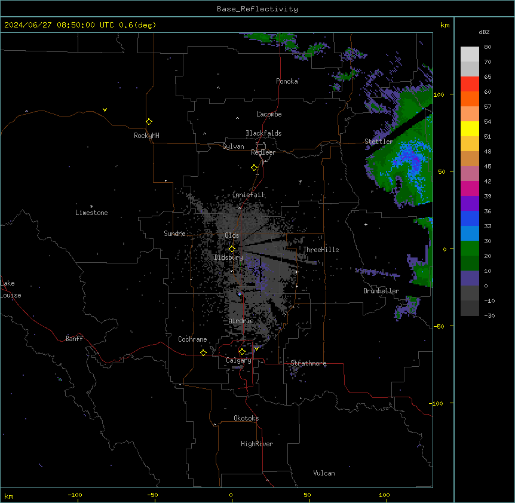Click the Cochrane town label

coord(192,339)
